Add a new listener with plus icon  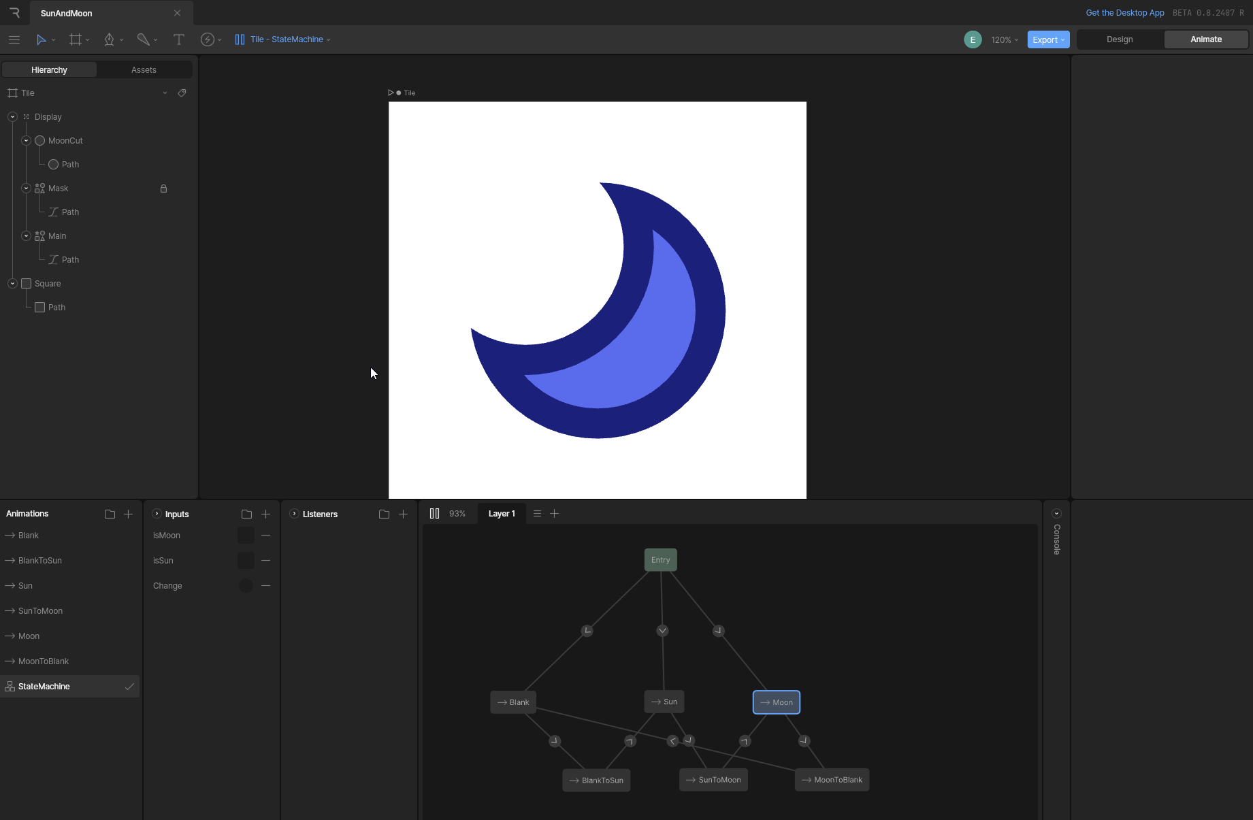[x=403, y=514]
